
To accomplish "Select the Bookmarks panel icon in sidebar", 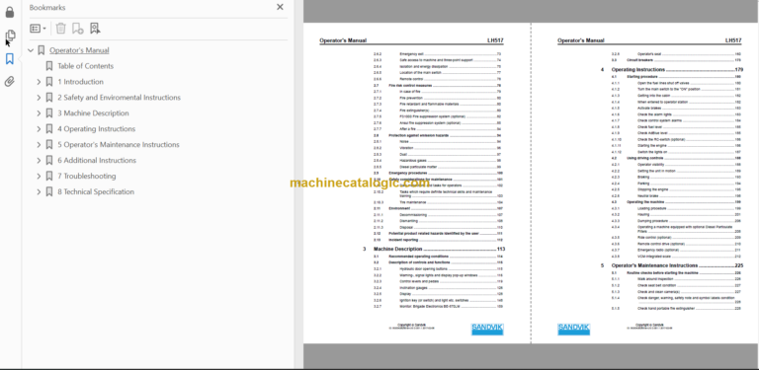I will click(x=10, y=59).
